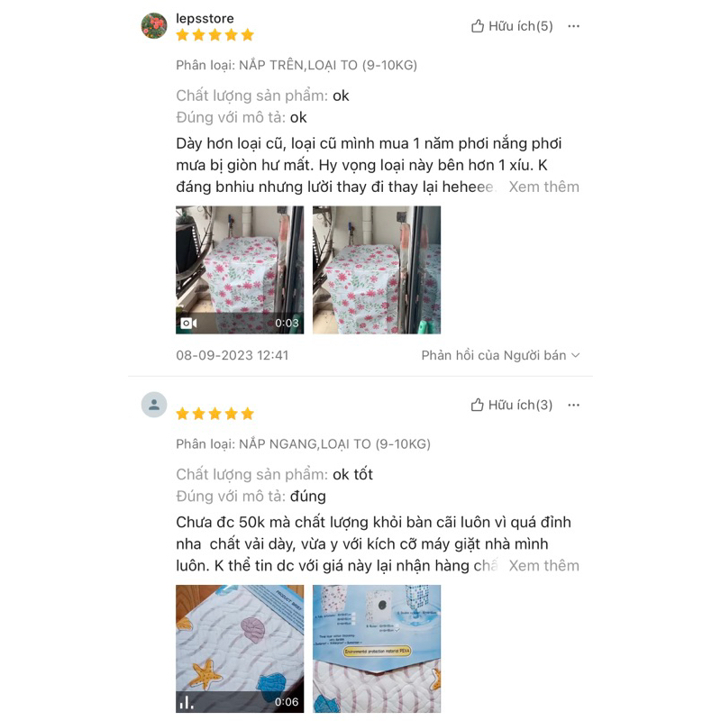Screen dimensions: 721x721
Task: Open more options for lepsstore review
Action: (573, 26)
